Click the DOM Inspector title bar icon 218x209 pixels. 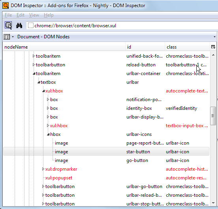[6, 6]
